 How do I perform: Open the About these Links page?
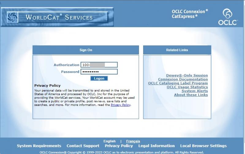[191, 95]
